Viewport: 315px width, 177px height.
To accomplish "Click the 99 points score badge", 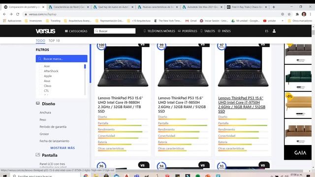I will pos(161,46).
